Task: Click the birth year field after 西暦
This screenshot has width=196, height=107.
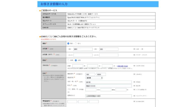Action: (x=78, y=66)
